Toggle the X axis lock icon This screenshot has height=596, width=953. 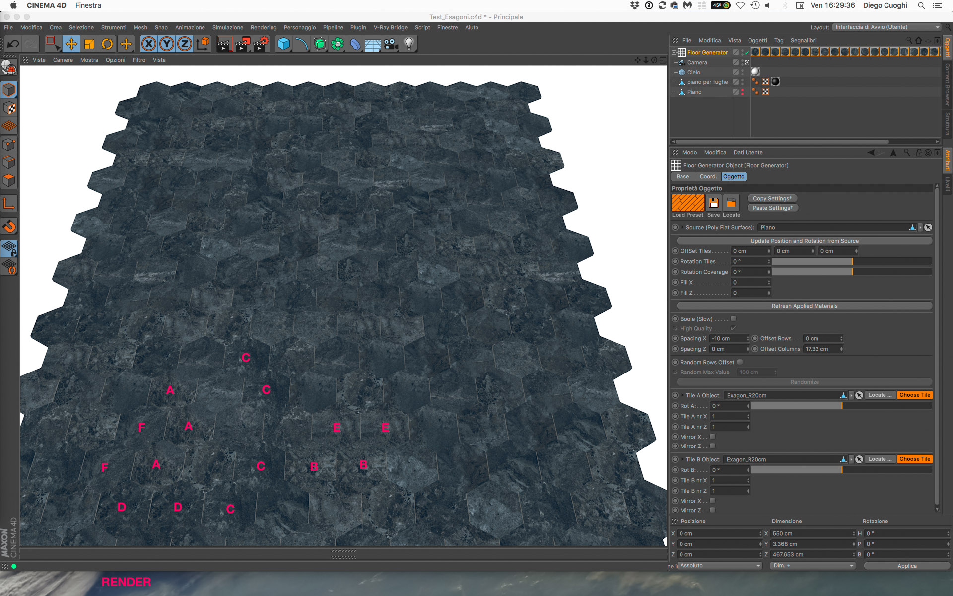[x=148, y=44]
